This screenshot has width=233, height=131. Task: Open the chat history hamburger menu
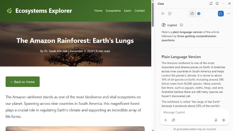(163, 14)
